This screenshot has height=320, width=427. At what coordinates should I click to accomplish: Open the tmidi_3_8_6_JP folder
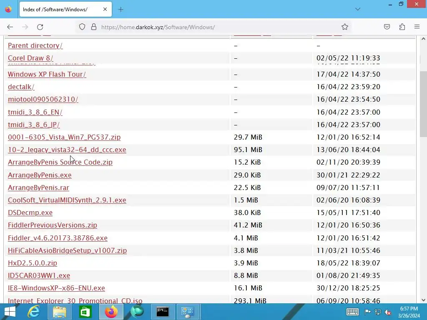[34, 124]
